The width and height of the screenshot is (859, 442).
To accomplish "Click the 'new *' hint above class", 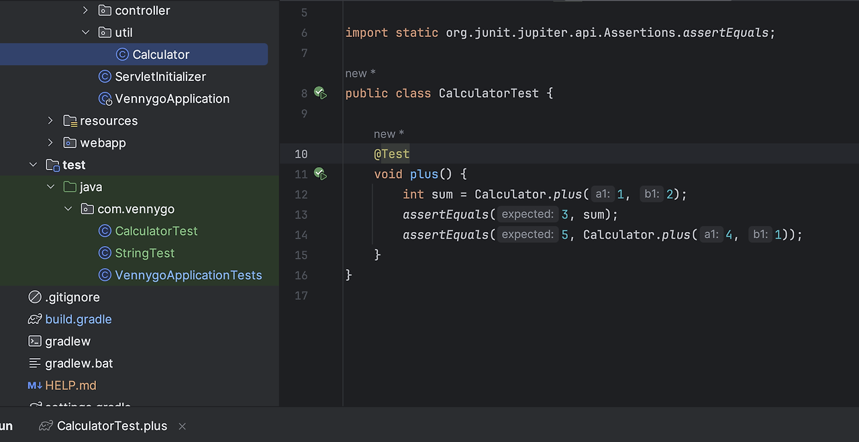I will point(360,73).
